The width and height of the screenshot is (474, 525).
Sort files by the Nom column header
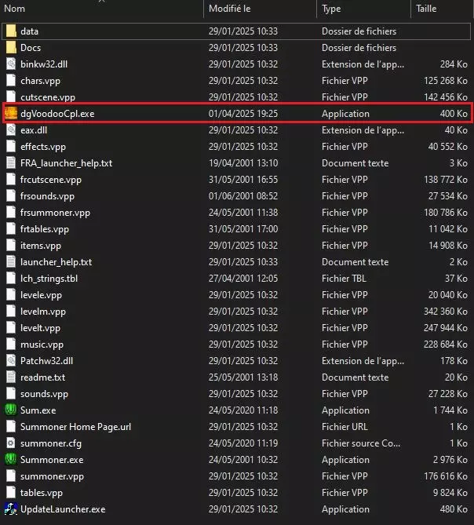point(14,9)
